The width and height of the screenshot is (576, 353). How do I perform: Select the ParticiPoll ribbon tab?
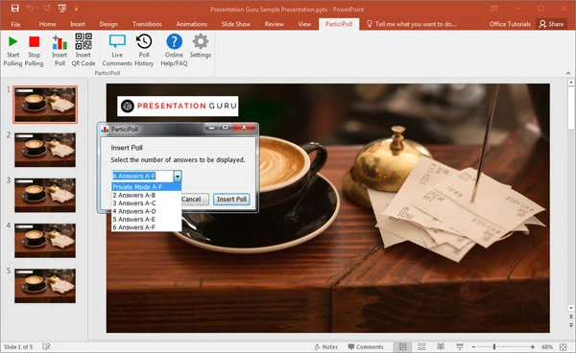pyautogui.click(x=339, y=24)
